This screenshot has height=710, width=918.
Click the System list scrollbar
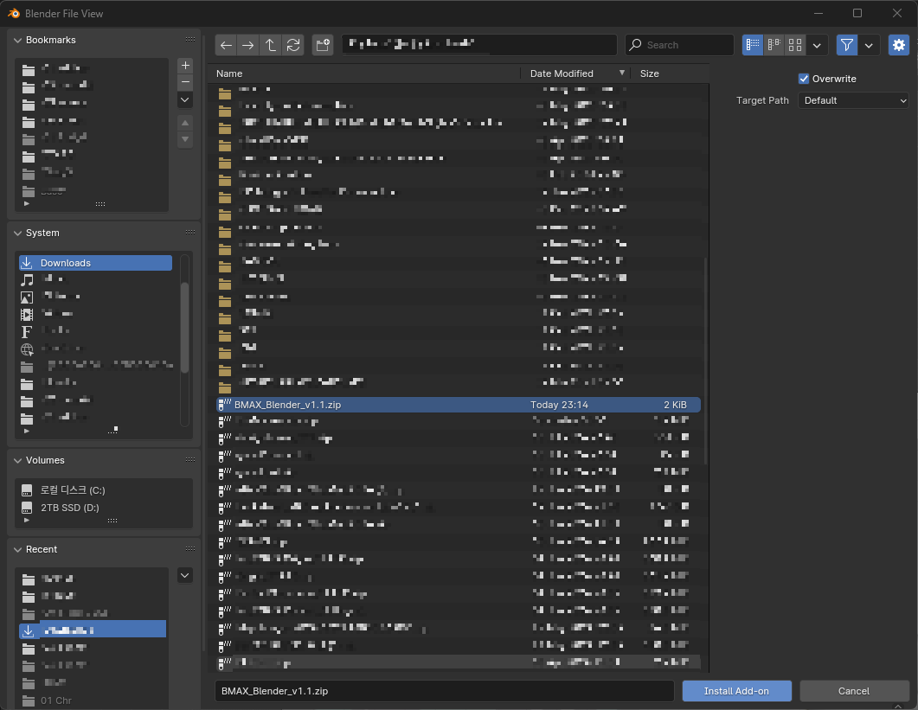pos(184,327)
